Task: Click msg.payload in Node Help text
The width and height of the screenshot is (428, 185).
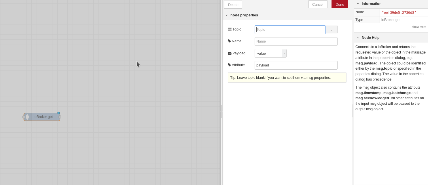Action: [x=366, y=63]
